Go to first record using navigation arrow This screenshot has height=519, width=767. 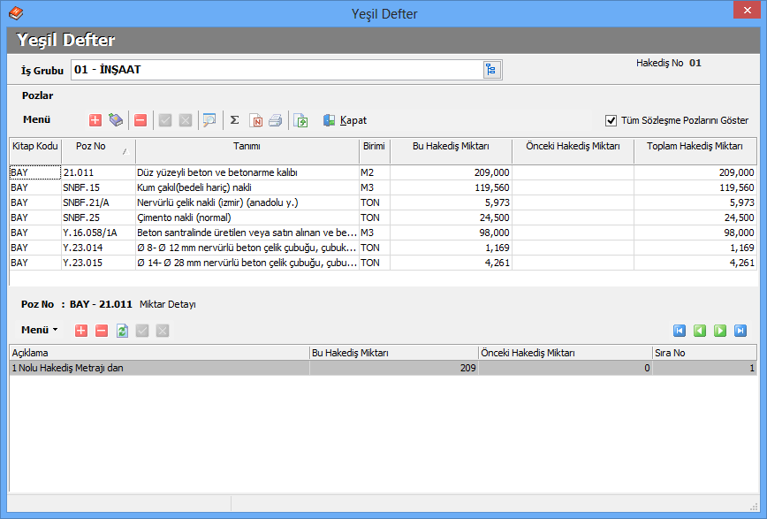(680, 331)
